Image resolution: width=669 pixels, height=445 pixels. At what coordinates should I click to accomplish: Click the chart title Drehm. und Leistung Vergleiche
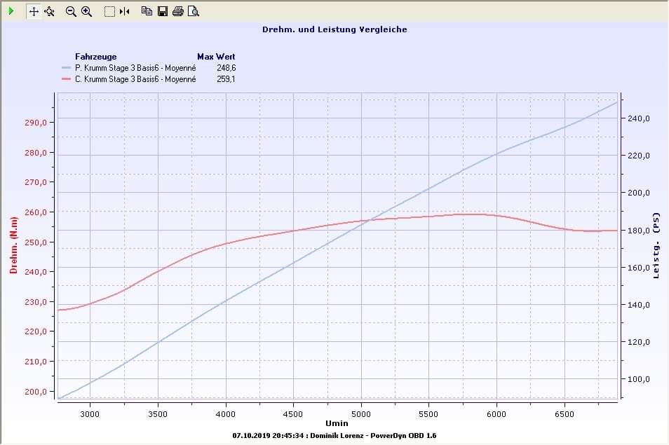point(334,29)
